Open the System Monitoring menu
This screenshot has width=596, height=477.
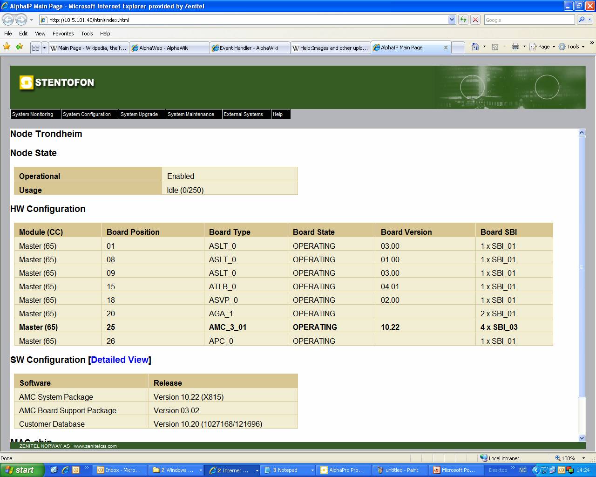[x=33, y=114]
